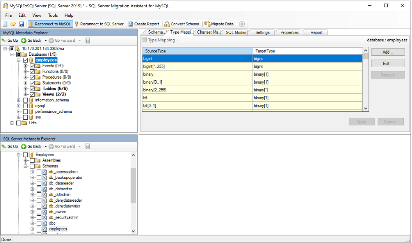Expand the db_owner schema node
This screenshot has width=412, height=243.
pos(33,212)
